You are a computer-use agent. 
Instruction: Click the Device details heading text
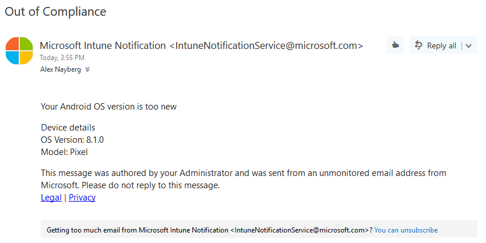[68, 128]
